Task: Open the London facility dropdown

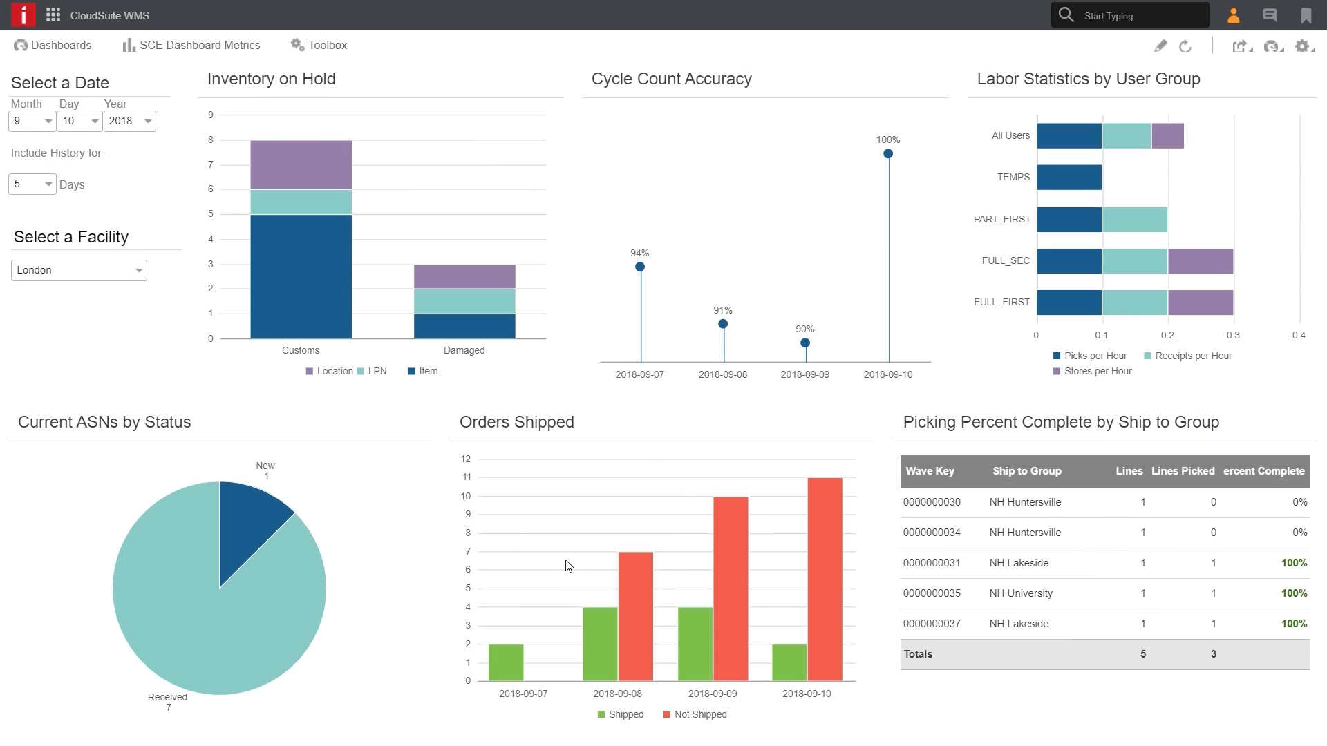Action: [79, 270]
